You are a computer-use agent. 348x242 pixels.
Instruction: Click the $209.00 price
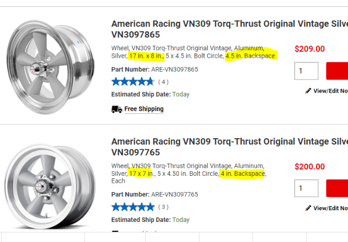(x=310, y=49)
